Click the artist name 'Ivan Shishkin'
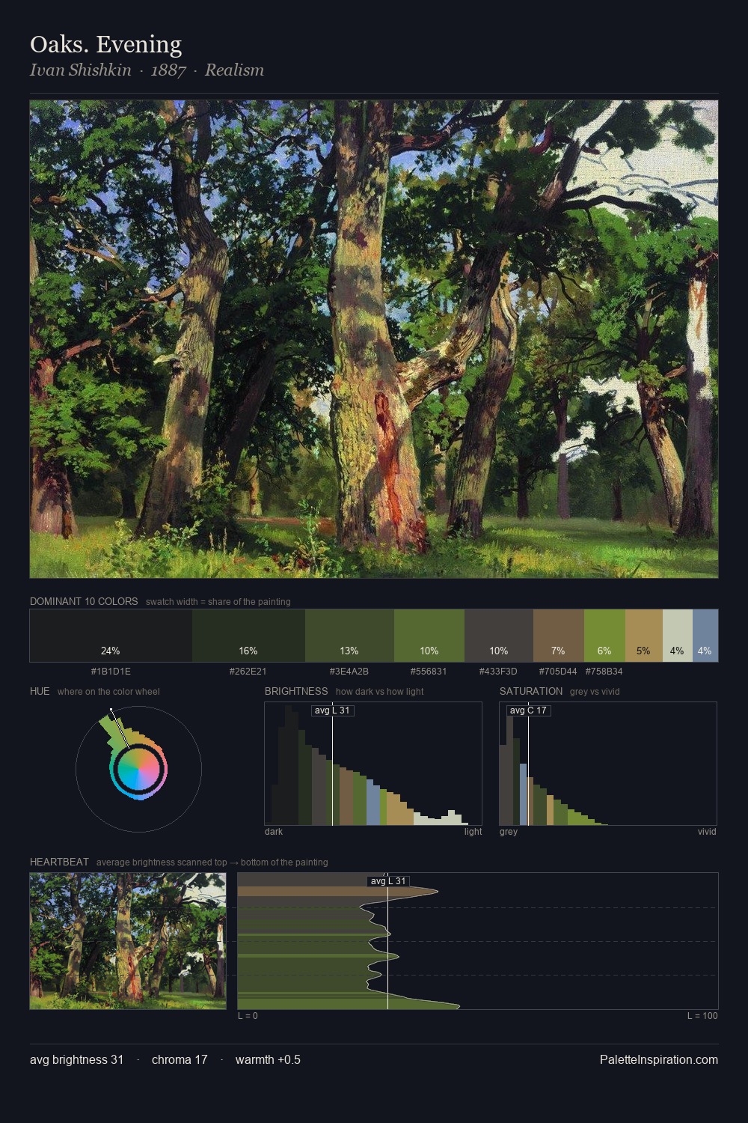748x1123 pixels. (80, 70)
